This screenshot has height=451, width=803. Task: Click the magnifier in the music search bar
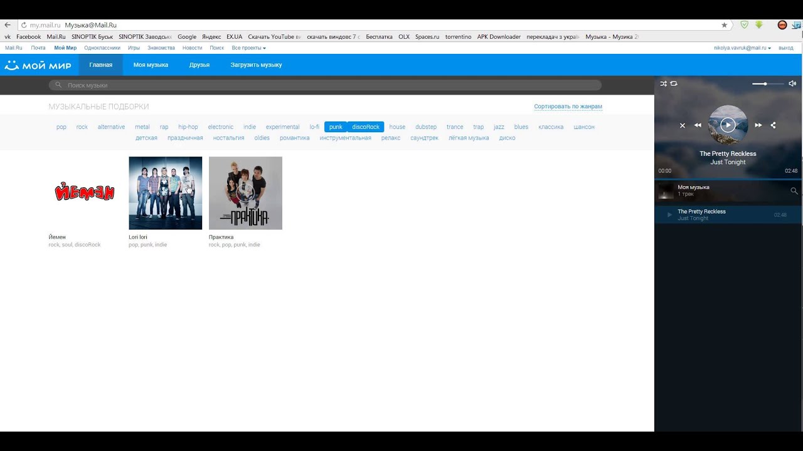click(58, 85)
